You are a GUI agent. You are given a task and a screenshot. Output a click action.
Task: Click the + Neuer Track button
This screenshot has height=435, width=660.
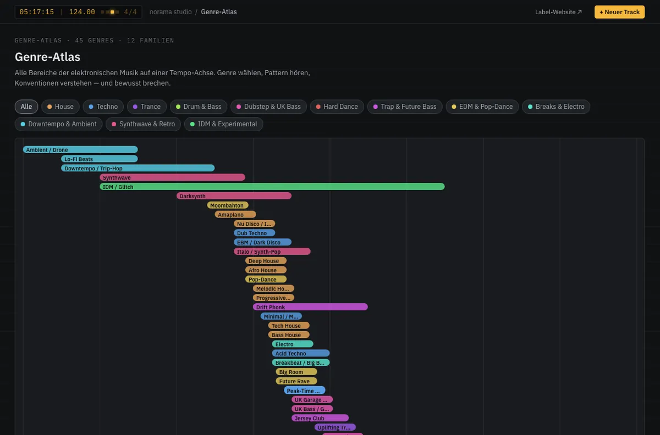(x=619, y=12)
